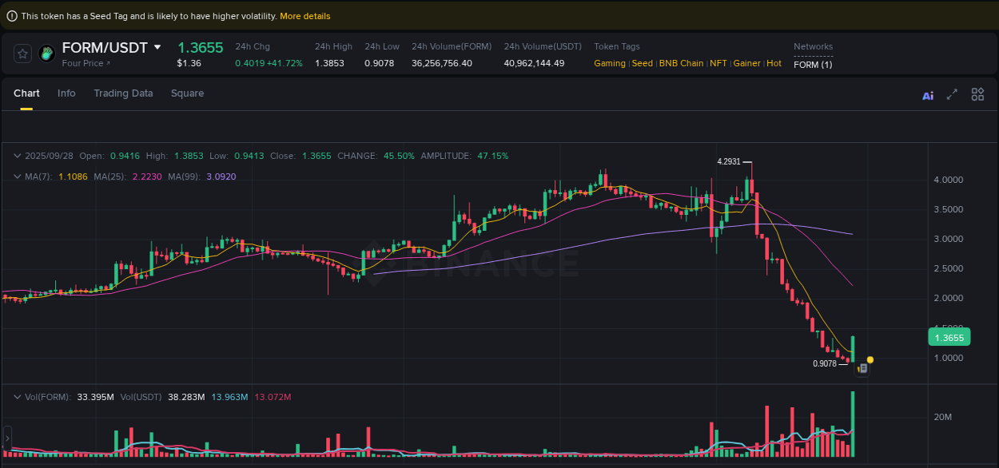Viewport: 999px width, 468px height.
Task: Collapse the OHLC data row chevron
Action: (x=17, y=156)
